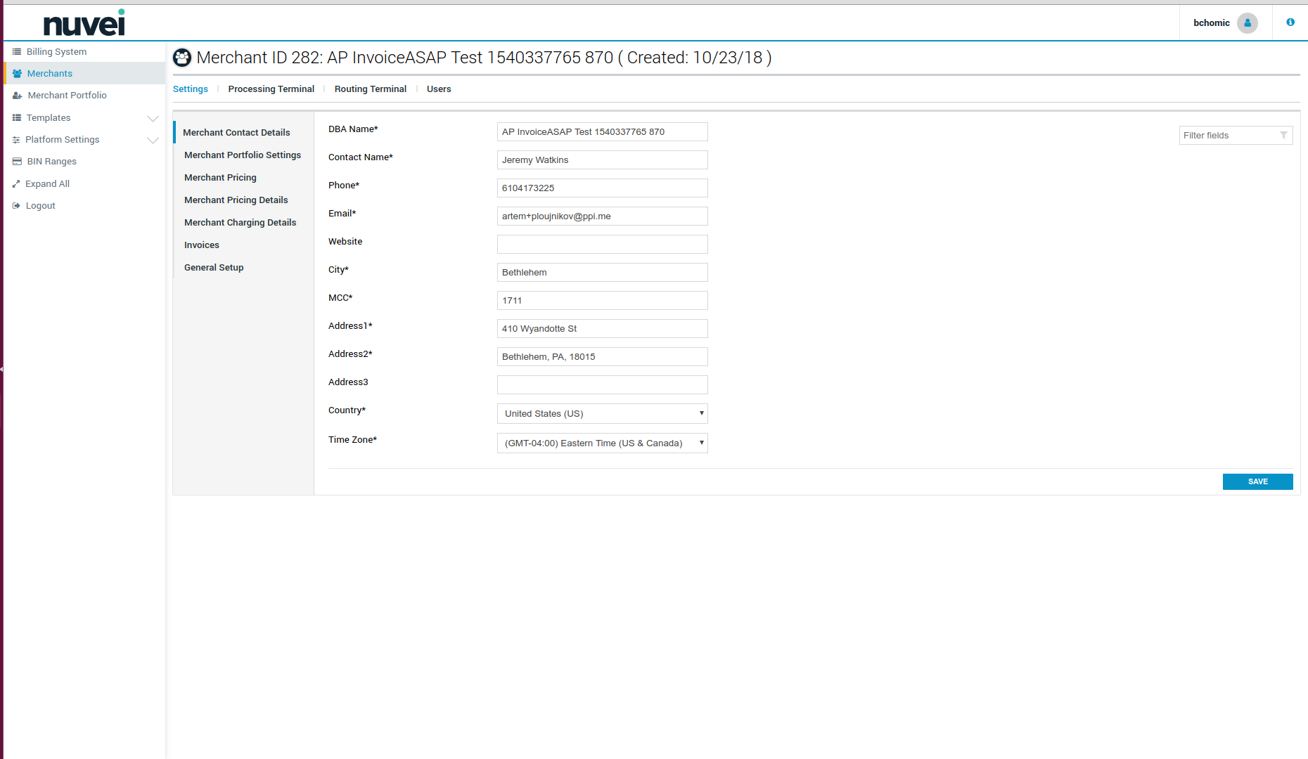Select General Setup section
The image size is (1308, 759).
pyautogui.click(x=214, y=268)
